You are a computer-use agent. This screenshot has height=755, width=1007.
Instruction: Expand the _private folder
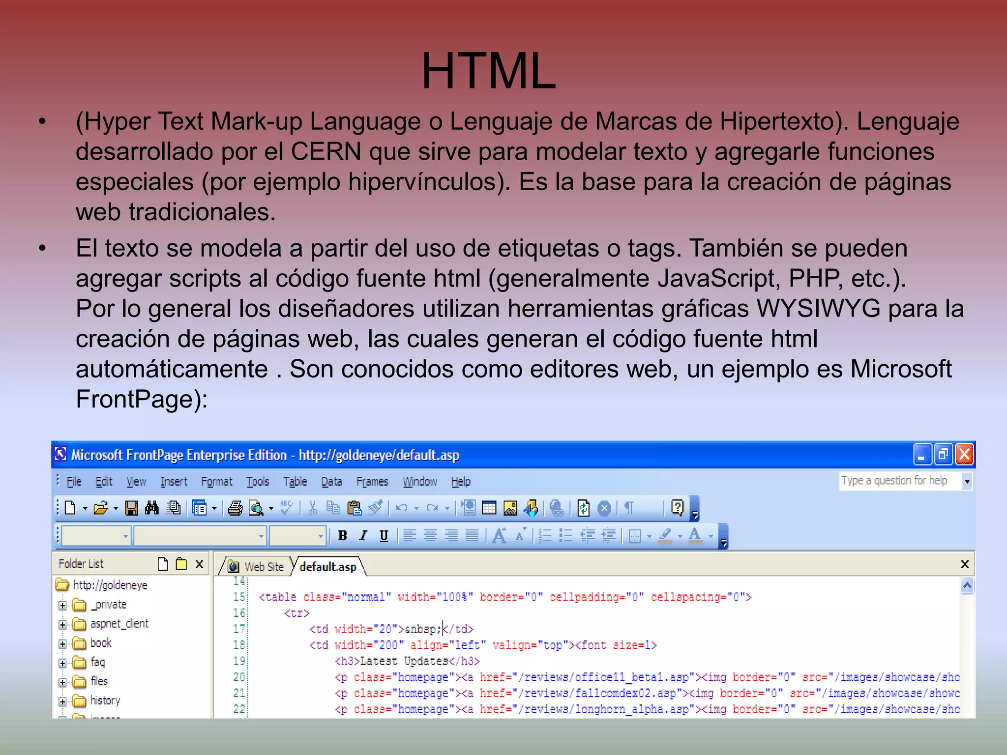[62, 606]
